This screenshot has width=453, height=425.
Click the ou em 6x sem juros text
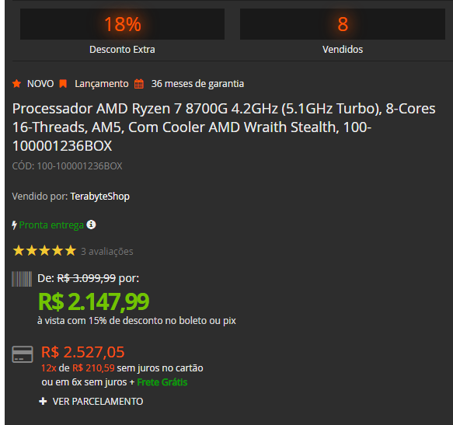click(84, 382)
